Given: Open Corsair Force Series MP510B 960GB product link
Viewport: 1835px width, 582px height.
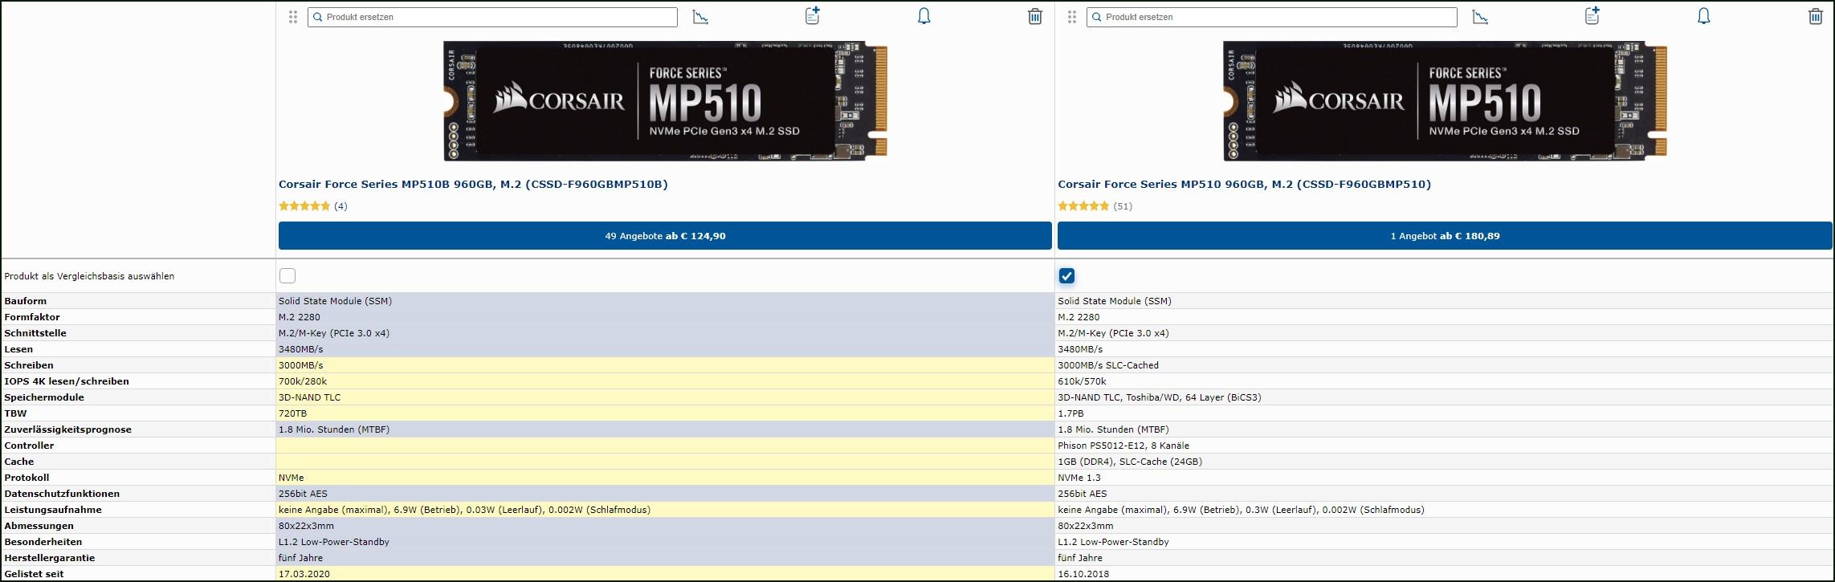Looking at the screenshot, I should 473,185.
